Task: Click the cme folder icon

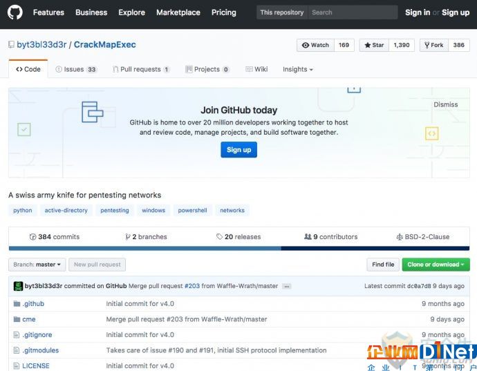Action: [x=17, y=319]
